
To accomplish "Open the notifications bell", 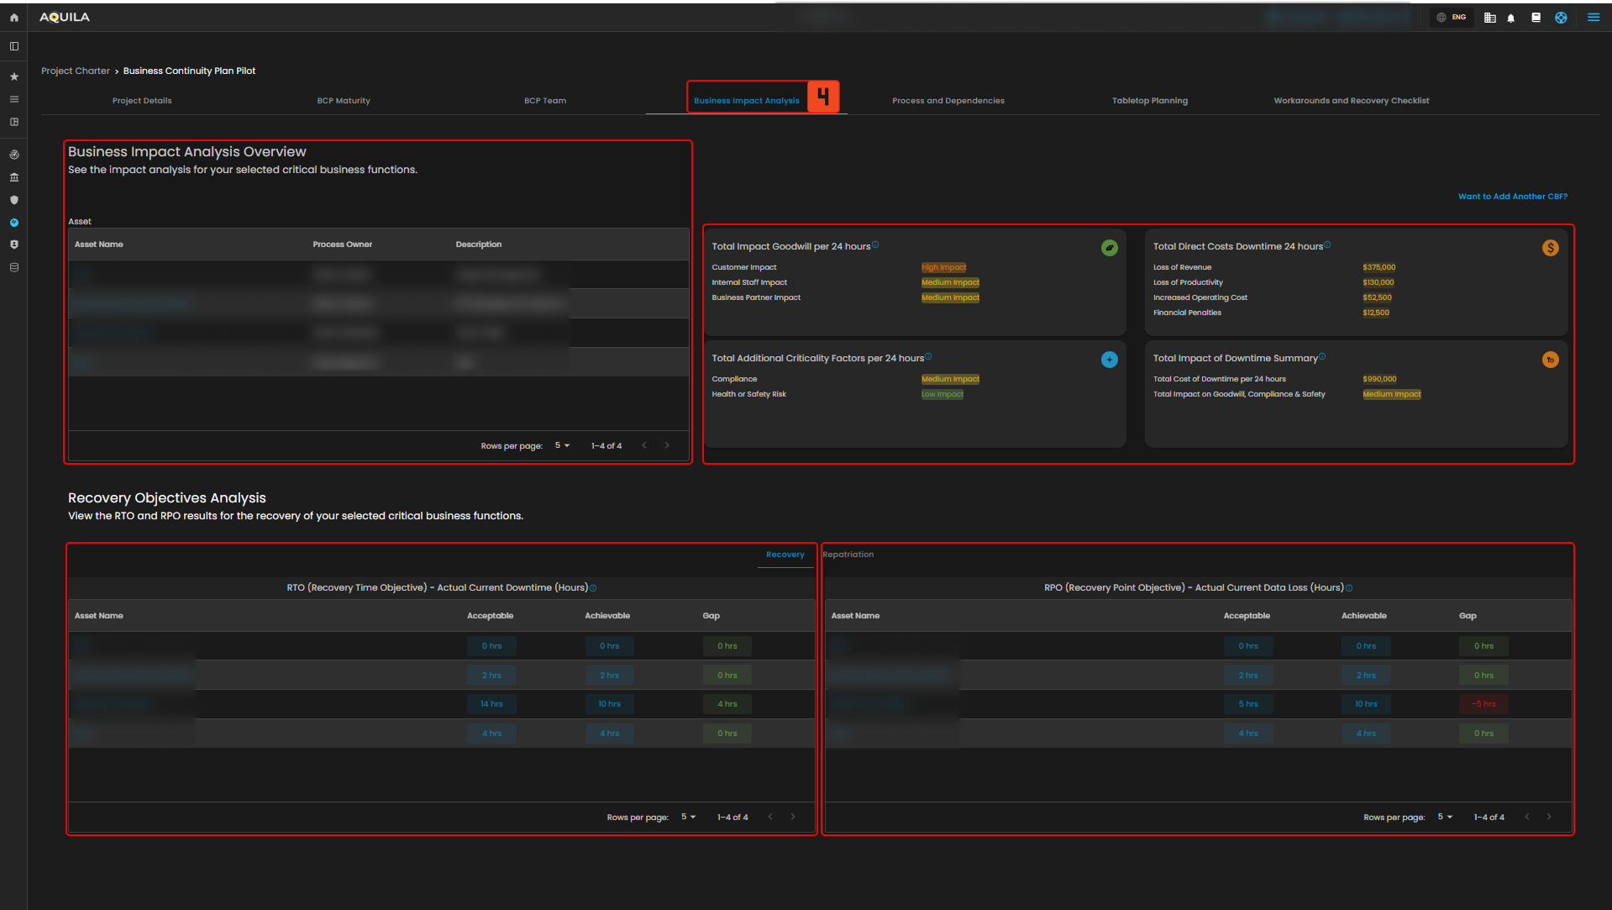I will pos(1510,18).
